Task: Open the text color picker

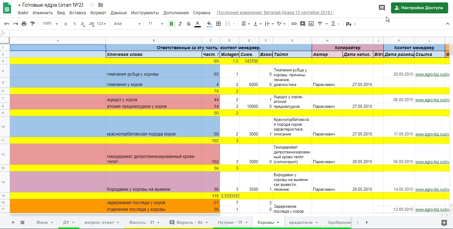Action: pyautogui.click(x=197, y=24)
